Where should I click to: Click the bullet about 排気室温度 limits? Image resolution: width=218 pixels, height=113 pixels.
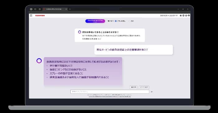click(79, 77)
